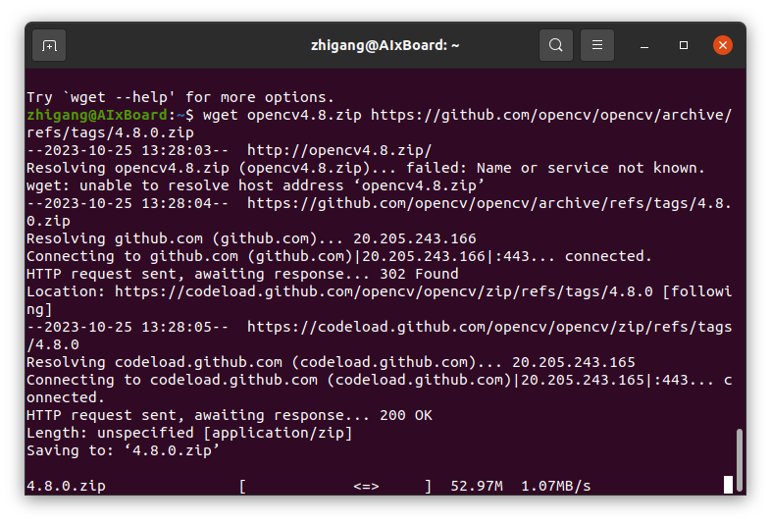Click the 'failed: Name or service not known' text

[x=555, y=168]
